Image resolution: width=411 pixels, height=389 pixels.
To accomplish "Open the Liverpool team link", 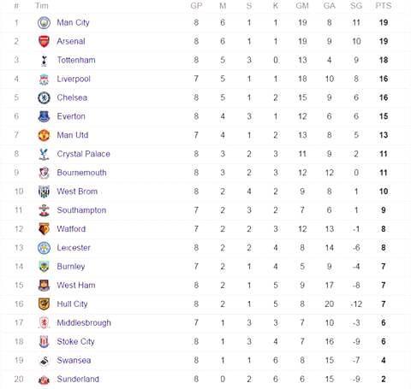I will click(74, 79).
